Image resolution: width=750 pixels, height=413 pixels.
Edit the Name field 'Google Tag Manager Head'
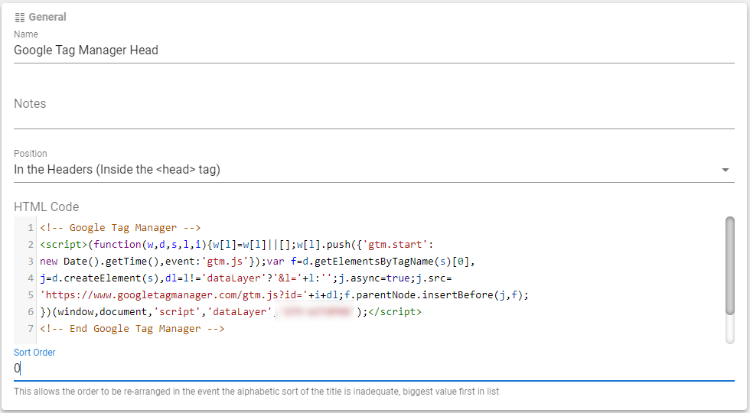click(374, 50)
